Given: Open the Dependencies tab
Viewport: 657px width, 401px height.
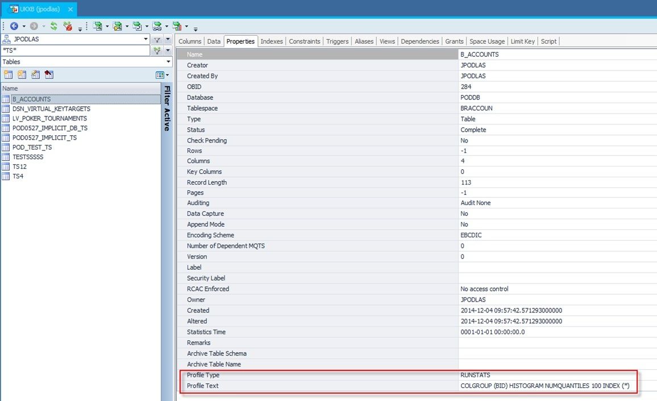Looking at the screenshot, I should click(x=420, y=41).
